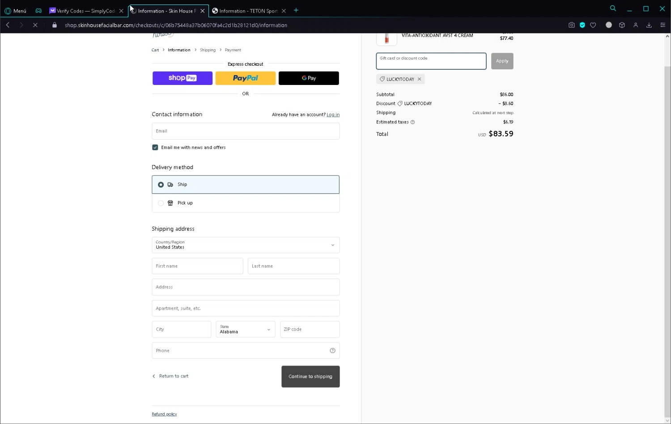Pay with Google Pay button
This screenshot has height=424, width=671.
pyautogui.click(x=309, y=78)
